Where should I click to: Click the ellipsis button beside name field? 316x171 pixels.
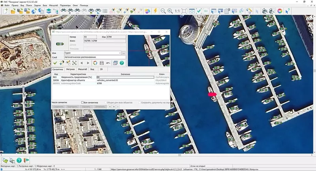click(x=124, y=52)
